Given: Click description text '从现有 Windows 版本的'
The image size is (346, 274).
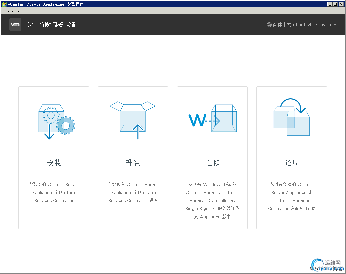Looking at the screenshot, I should tap(213, 184).
